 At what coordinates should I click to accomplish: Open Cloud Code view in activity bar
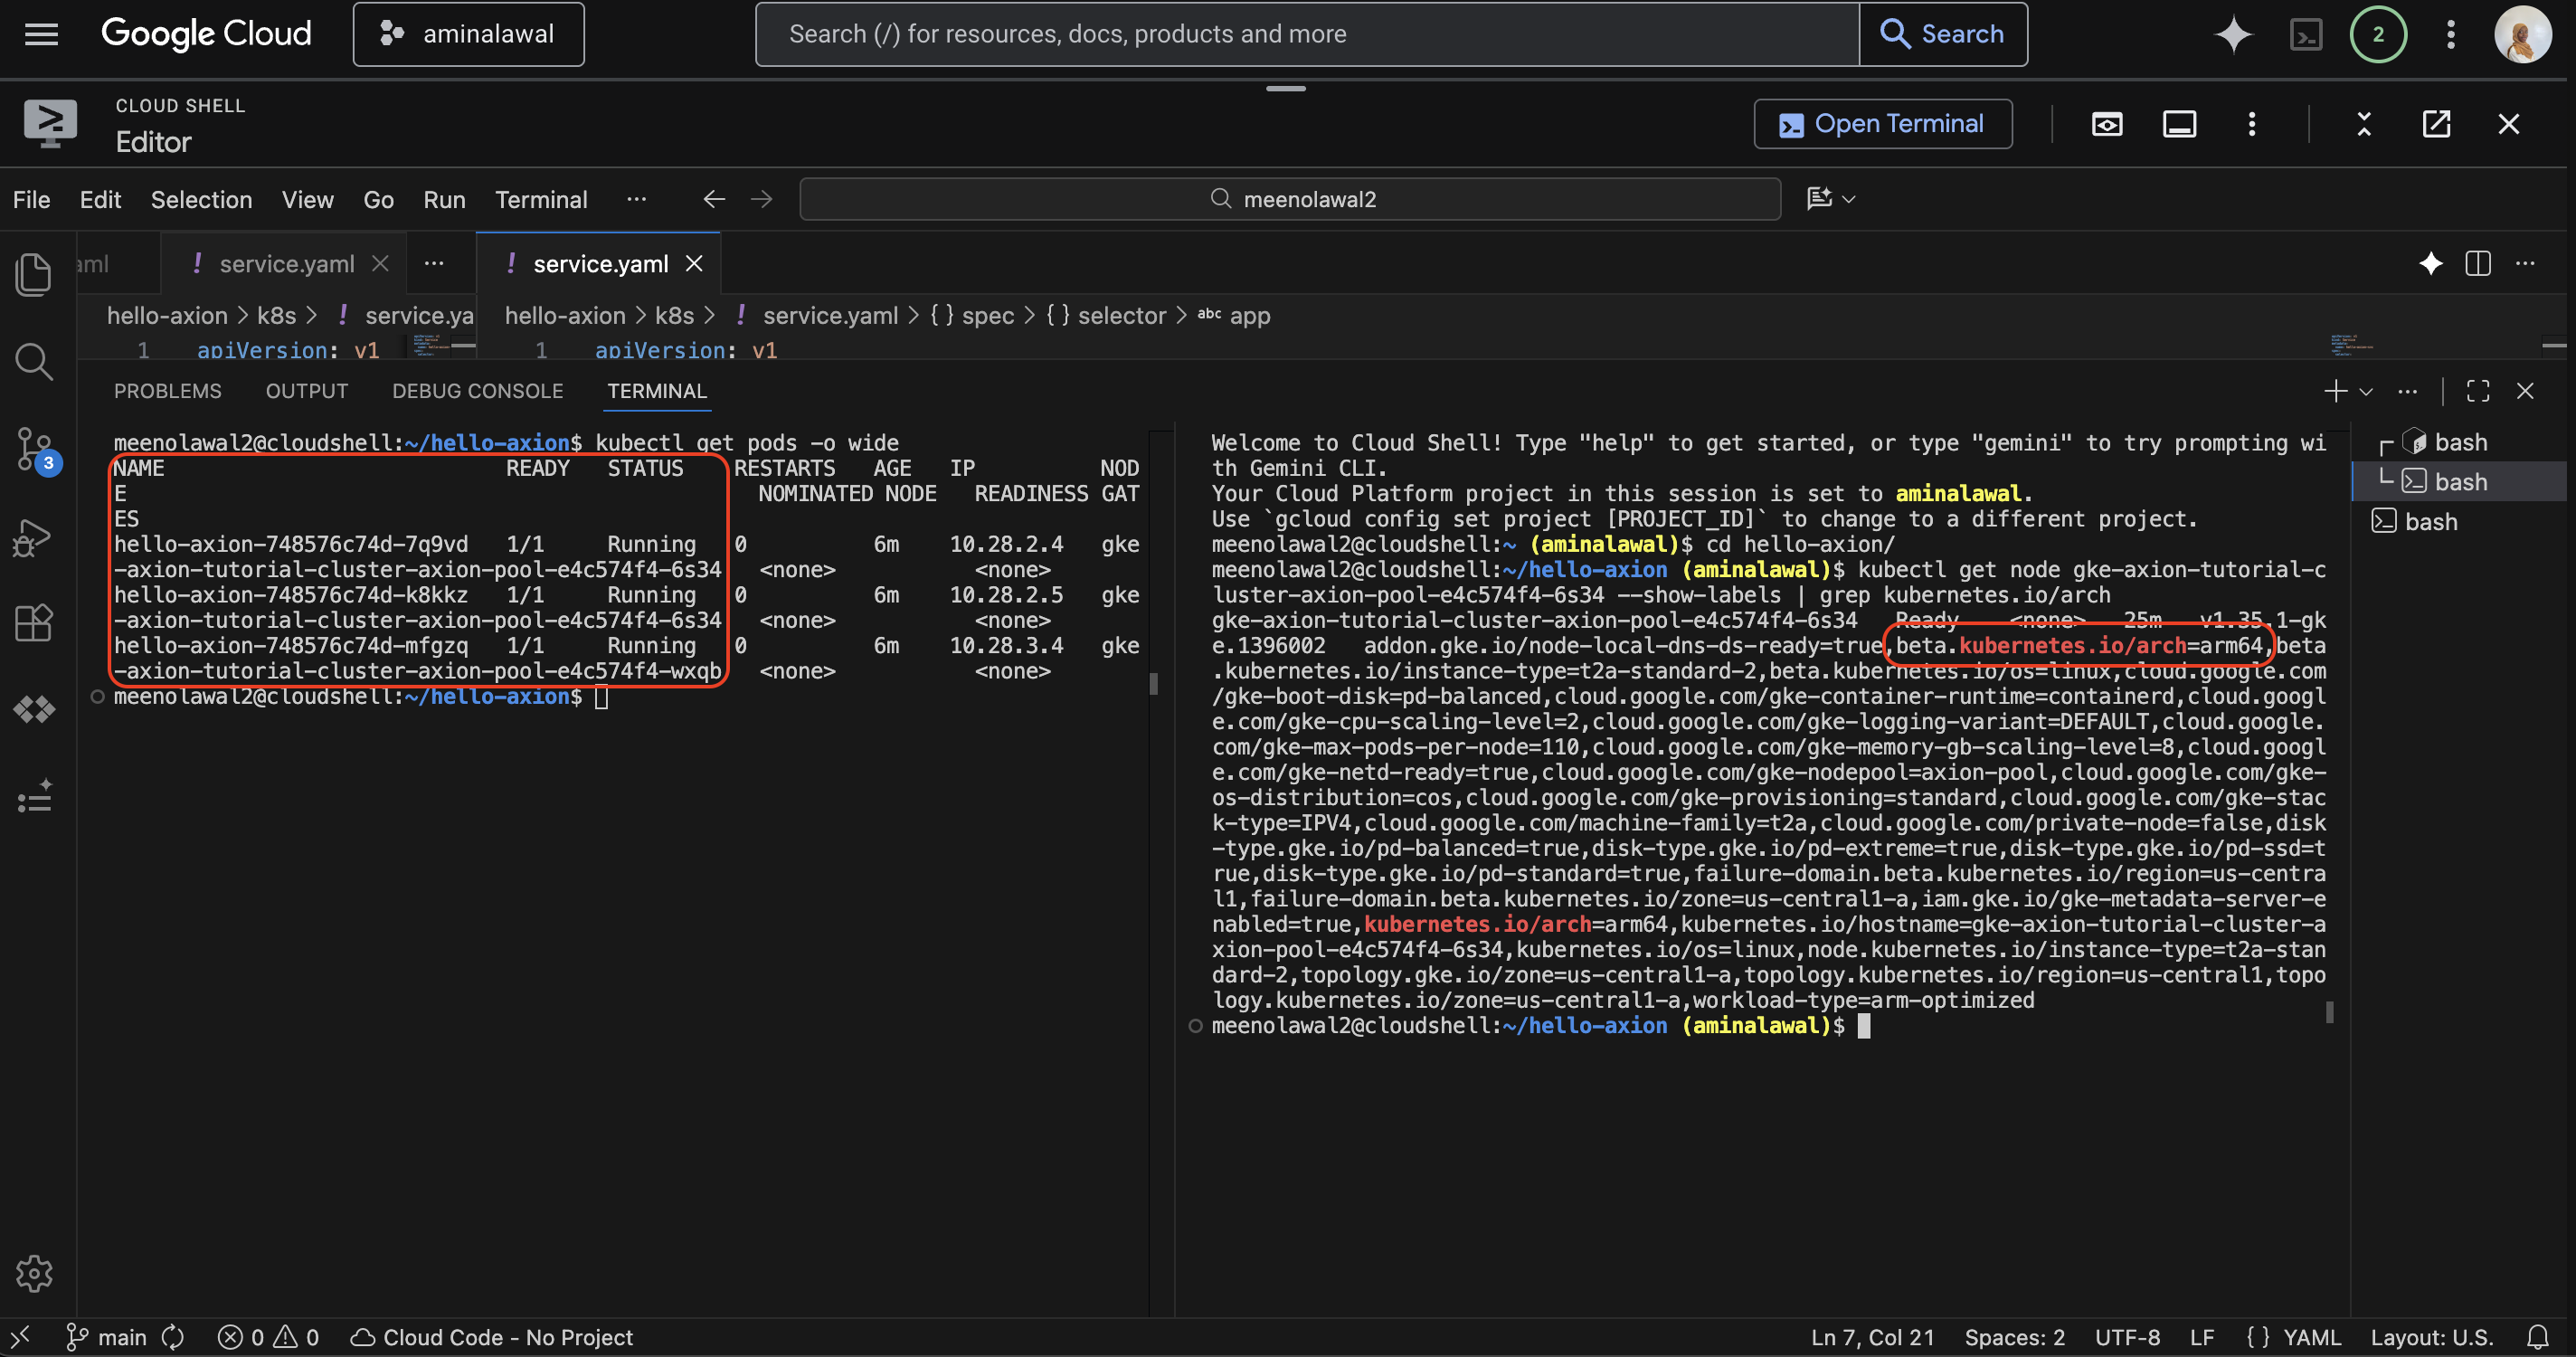click(34, 710)
